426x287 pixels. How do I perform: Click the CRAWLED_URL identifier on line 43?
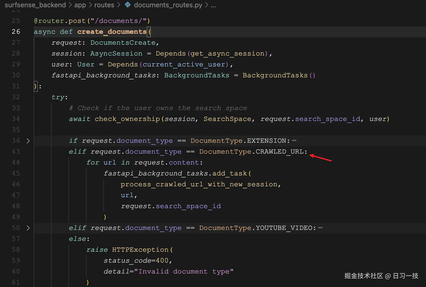coord(280,152)
